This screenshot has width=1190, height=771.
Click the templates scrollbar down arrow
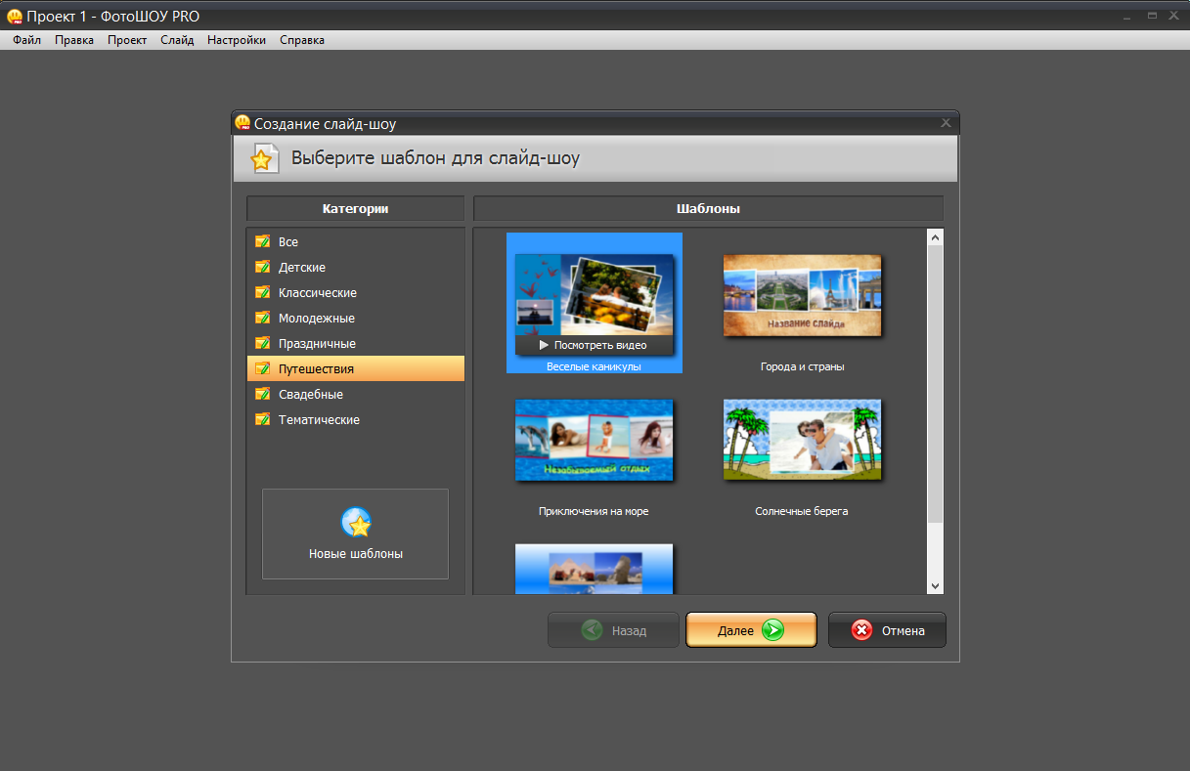tap(935, 585)
